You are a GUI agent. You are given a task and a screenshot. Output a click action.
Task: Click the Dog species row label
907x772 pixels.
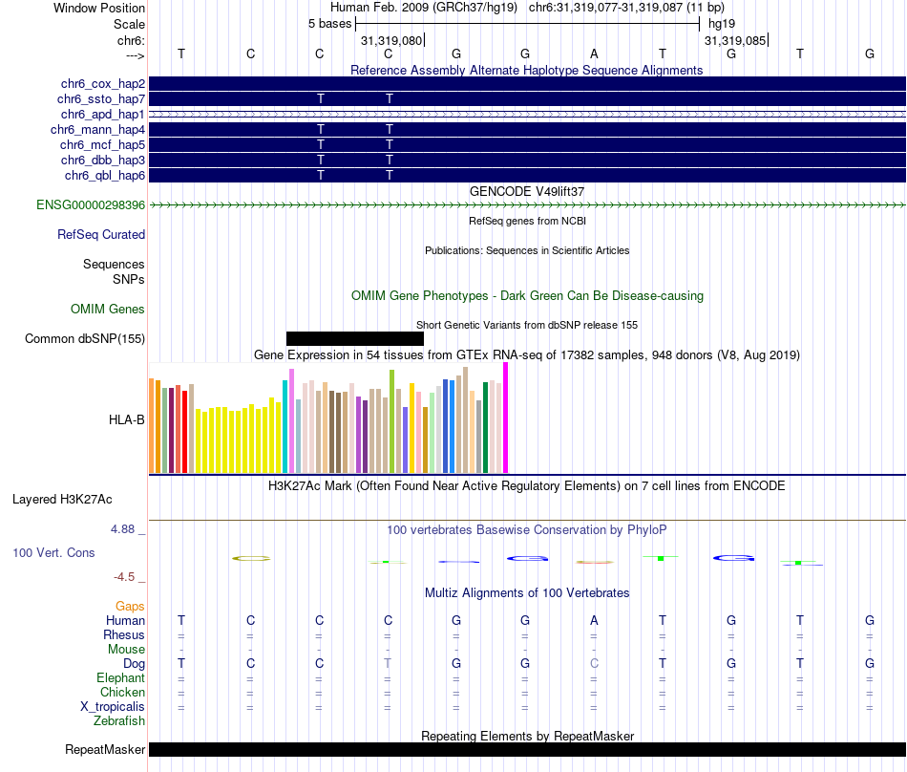tap(134, 664)
